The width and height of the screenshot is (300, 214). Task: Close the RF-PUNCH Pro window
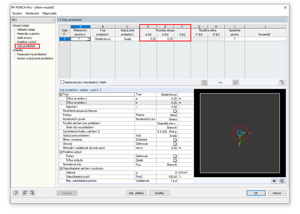click(285, 8)
